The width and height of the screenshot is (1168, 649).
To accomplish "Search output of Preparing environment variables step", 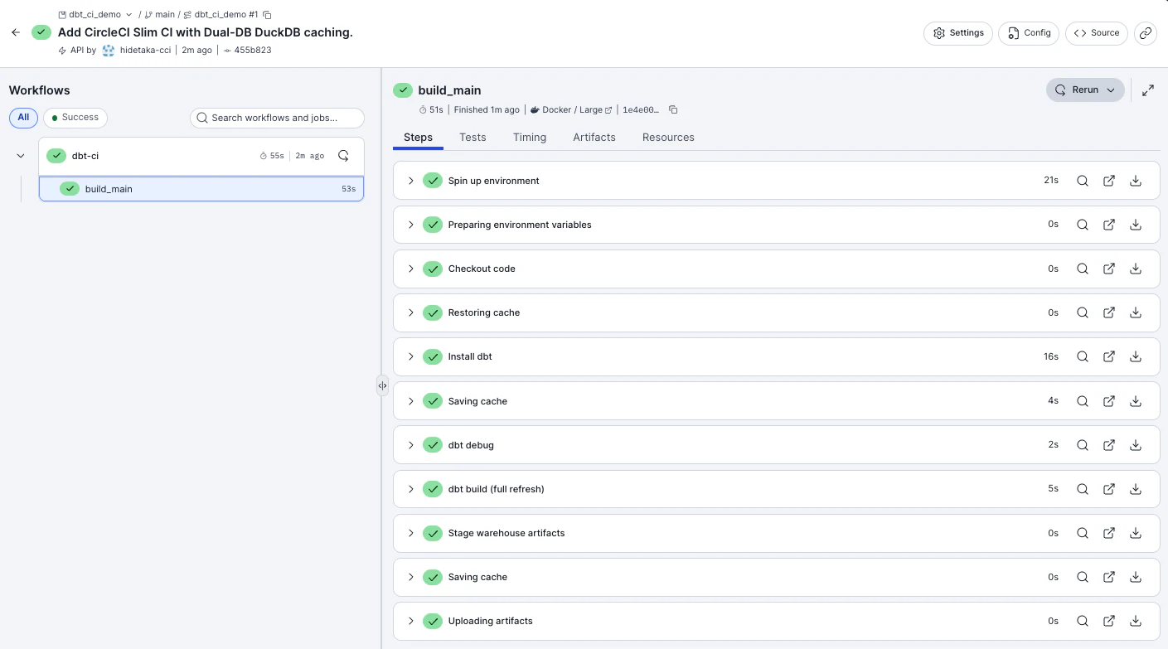I will [x=1082, y=225].
